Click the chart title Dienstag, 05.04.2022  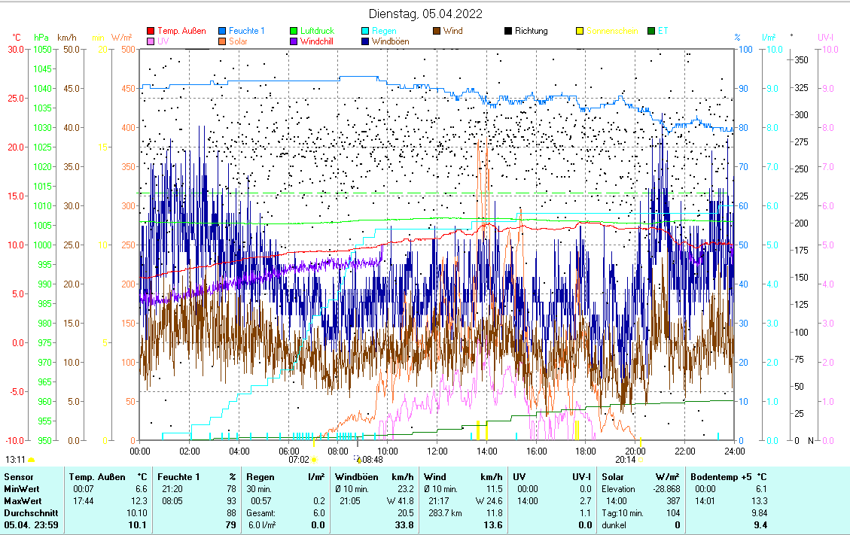pyautogui.click(x=425, y=14)
